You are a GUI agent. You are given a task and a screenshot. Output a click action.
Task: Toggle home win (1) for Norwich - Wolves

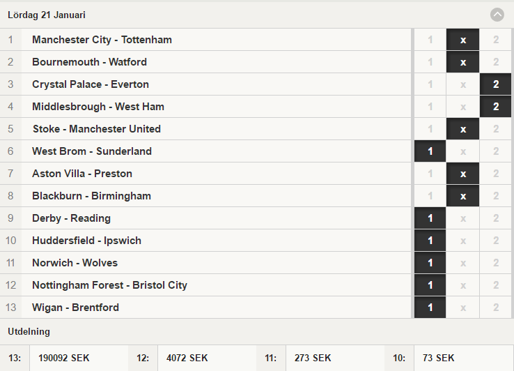(430, 263)
